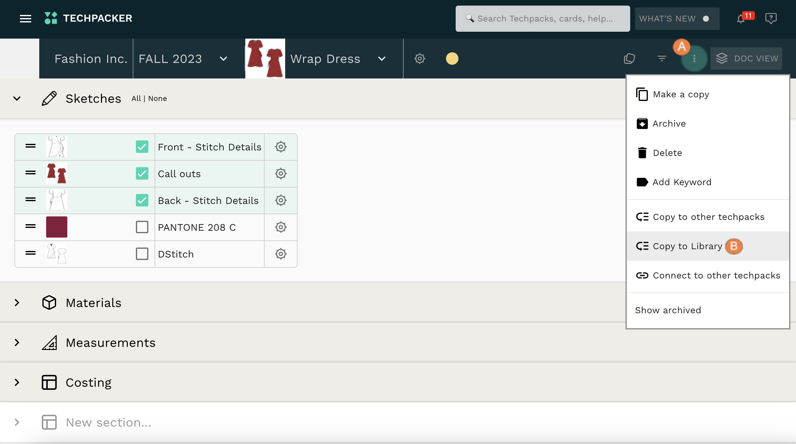Select Show archived menu item
The width and height of the screenshot is (796, 444).
(707, 310)
